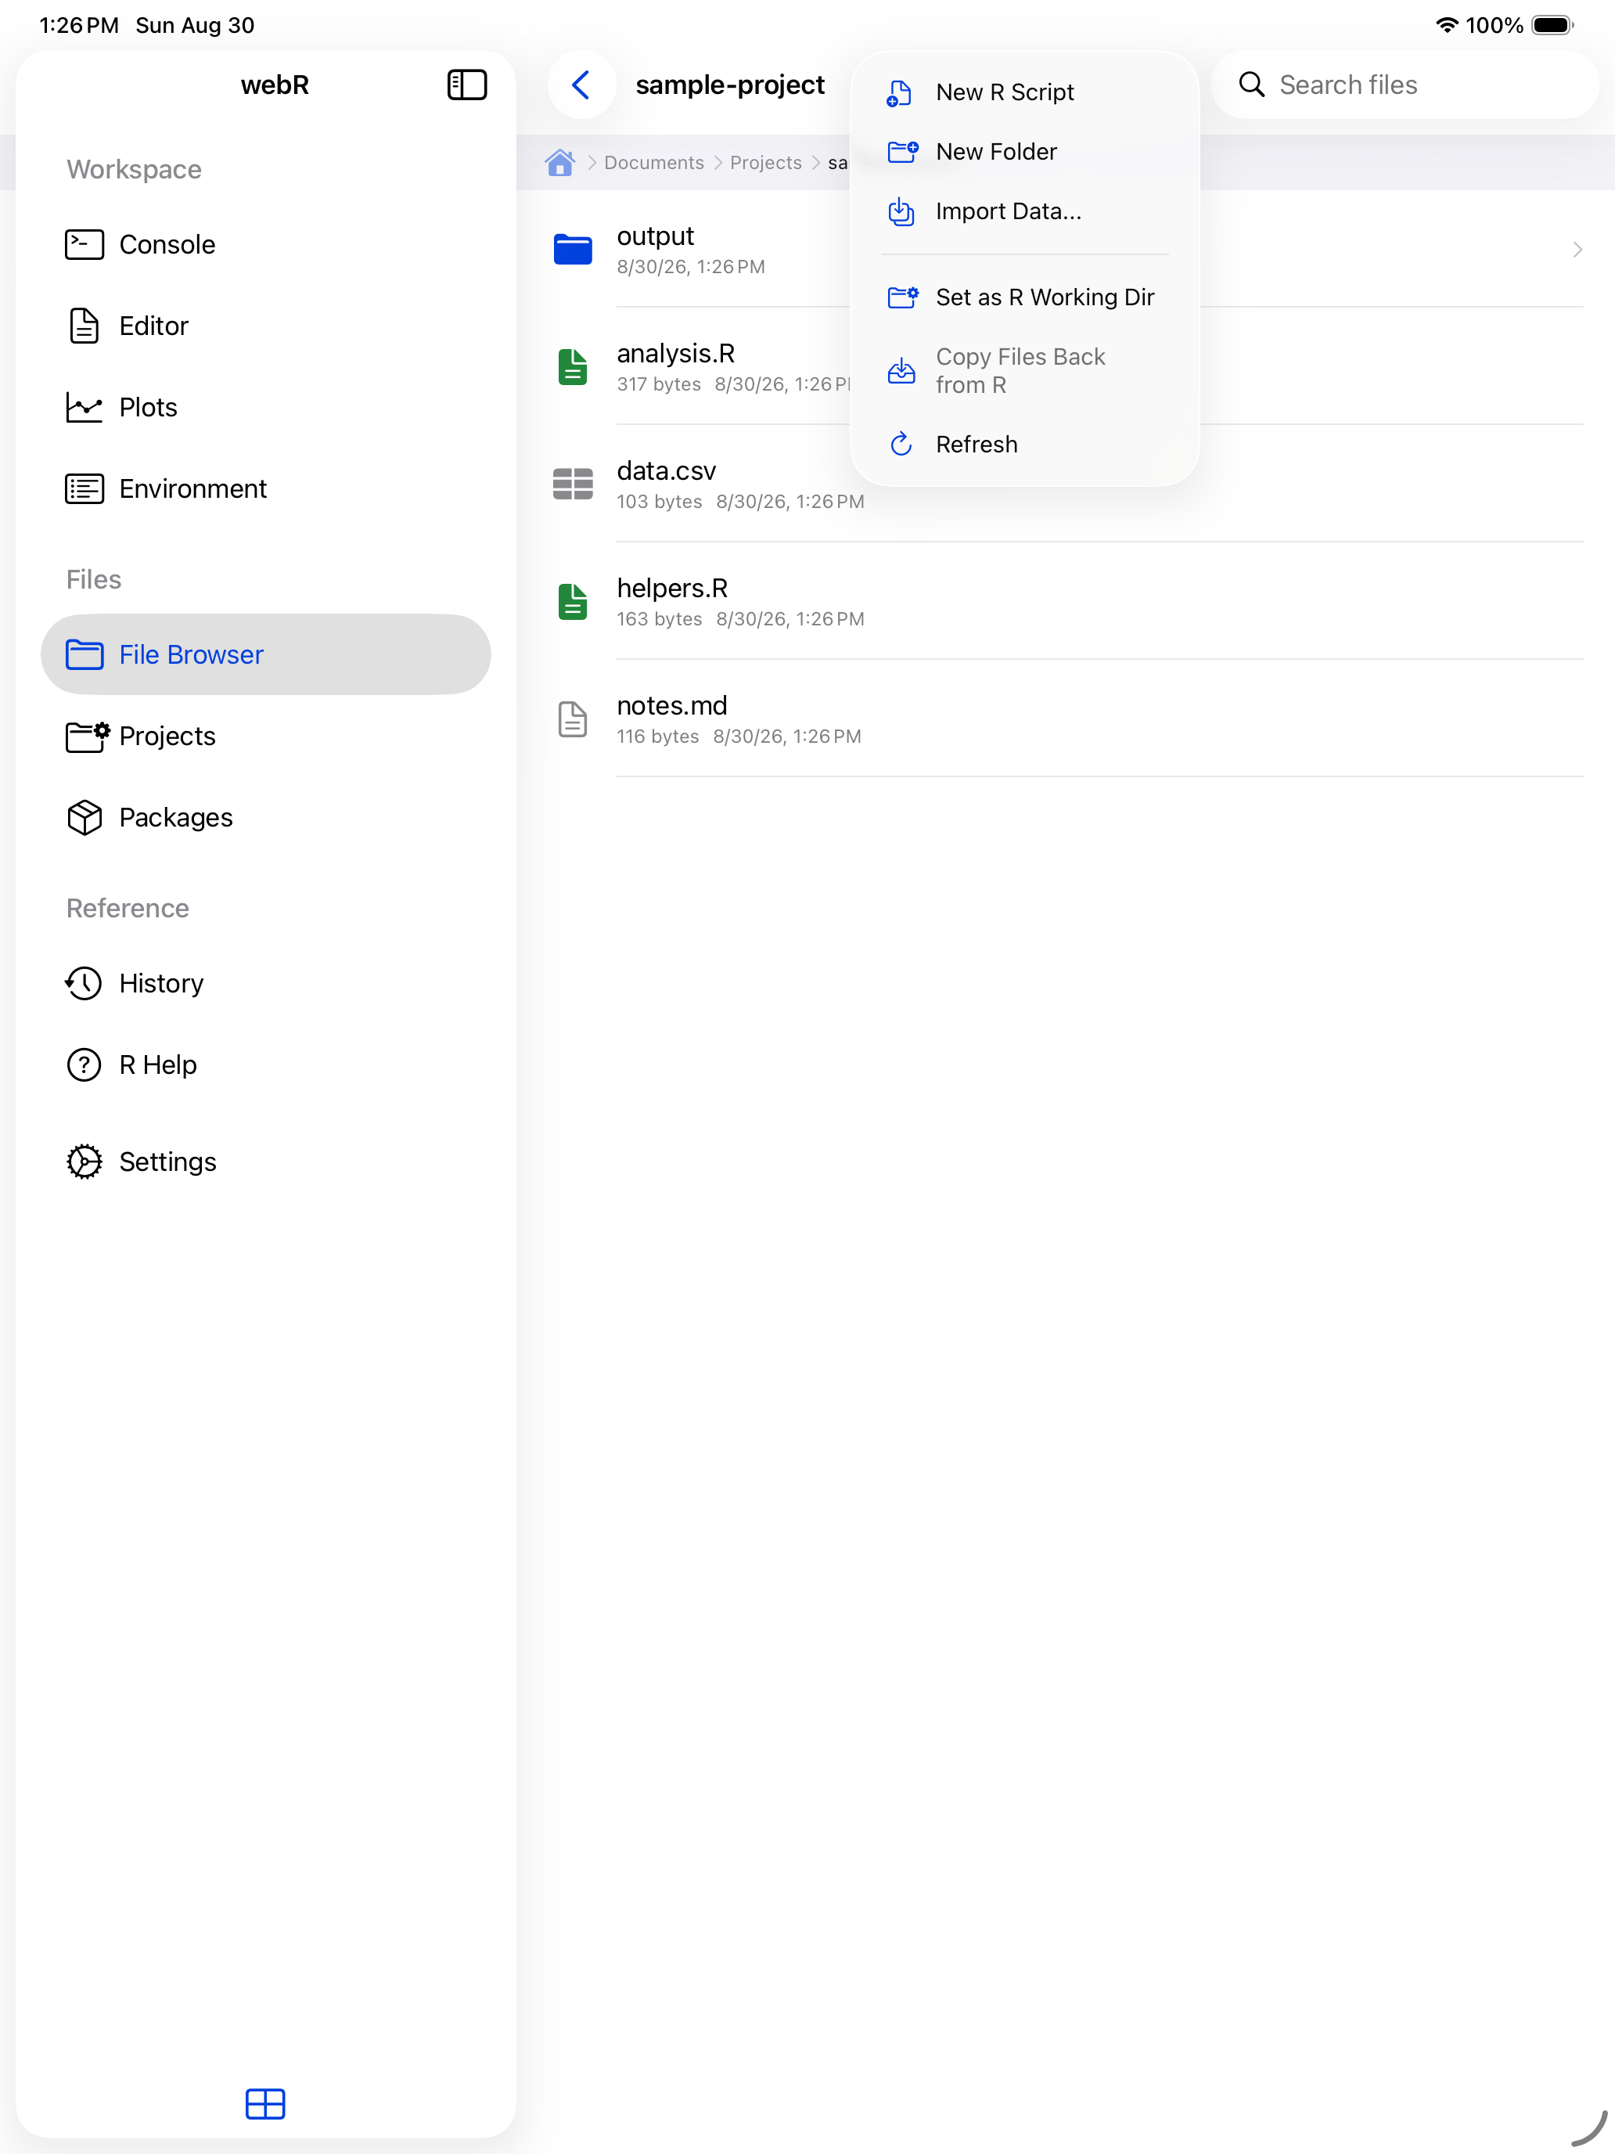Click the History clock icon
1615x2154 pixels.
pyautogui.click(x=85, y=984)
